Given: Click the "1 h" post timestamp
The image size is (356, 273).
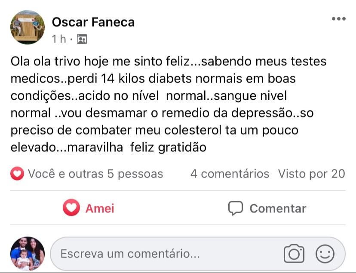Looking at the screenshot, I should 59,40.
